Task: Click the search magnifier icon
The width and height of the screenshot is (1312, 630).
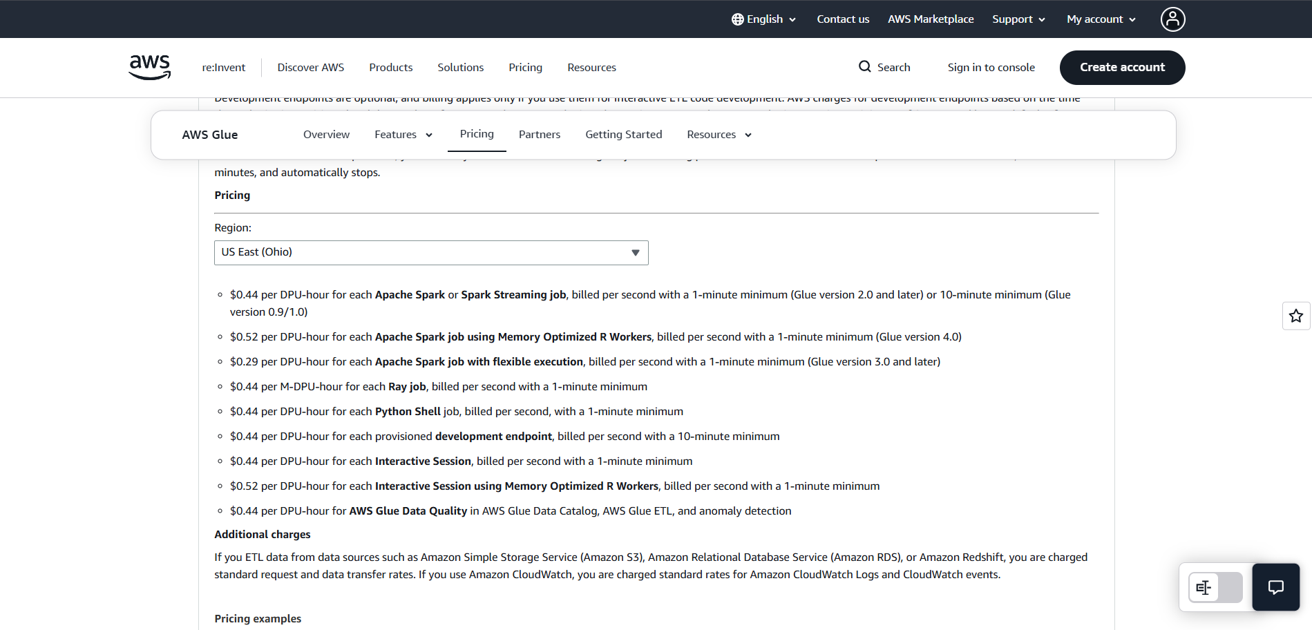Action: [864, 67]
